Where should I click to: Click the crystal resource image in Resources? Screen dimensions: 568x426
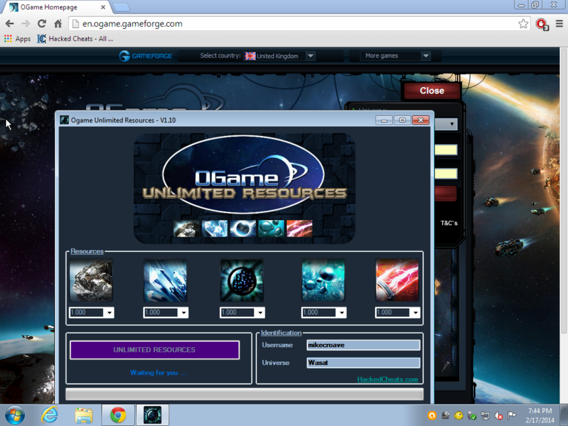point(165,280)
